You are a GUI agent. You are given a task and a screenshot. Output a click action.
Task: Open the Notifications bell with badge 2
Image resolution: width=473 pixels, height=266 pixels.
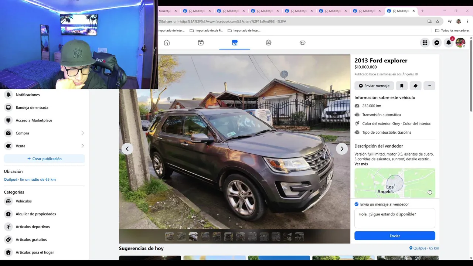(x=449, y=42)
